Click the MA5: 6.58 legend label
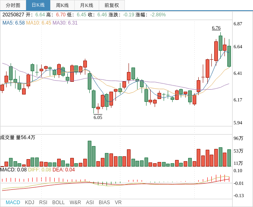 (x=13, y=23)
